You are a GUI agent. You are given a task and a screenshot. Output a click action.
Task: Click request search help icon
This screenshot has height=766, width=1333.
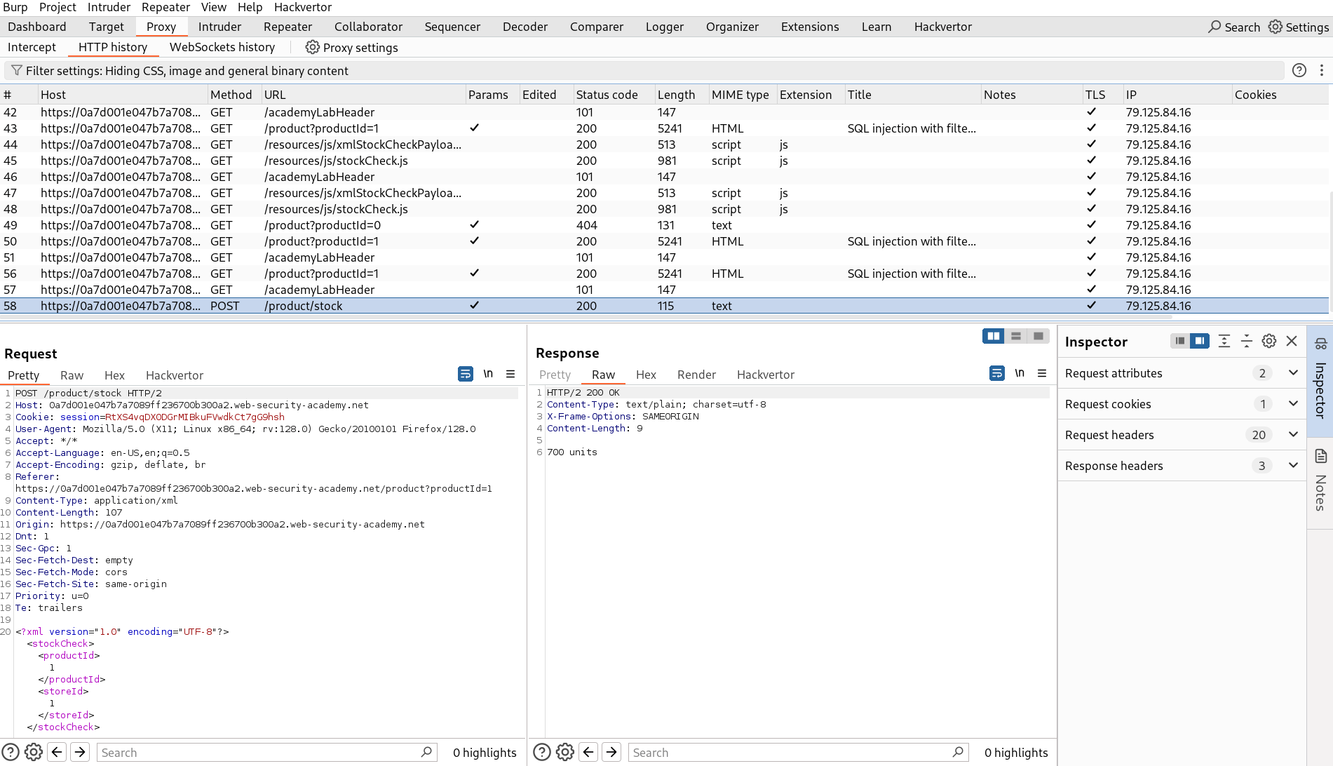tap(11, 752)
